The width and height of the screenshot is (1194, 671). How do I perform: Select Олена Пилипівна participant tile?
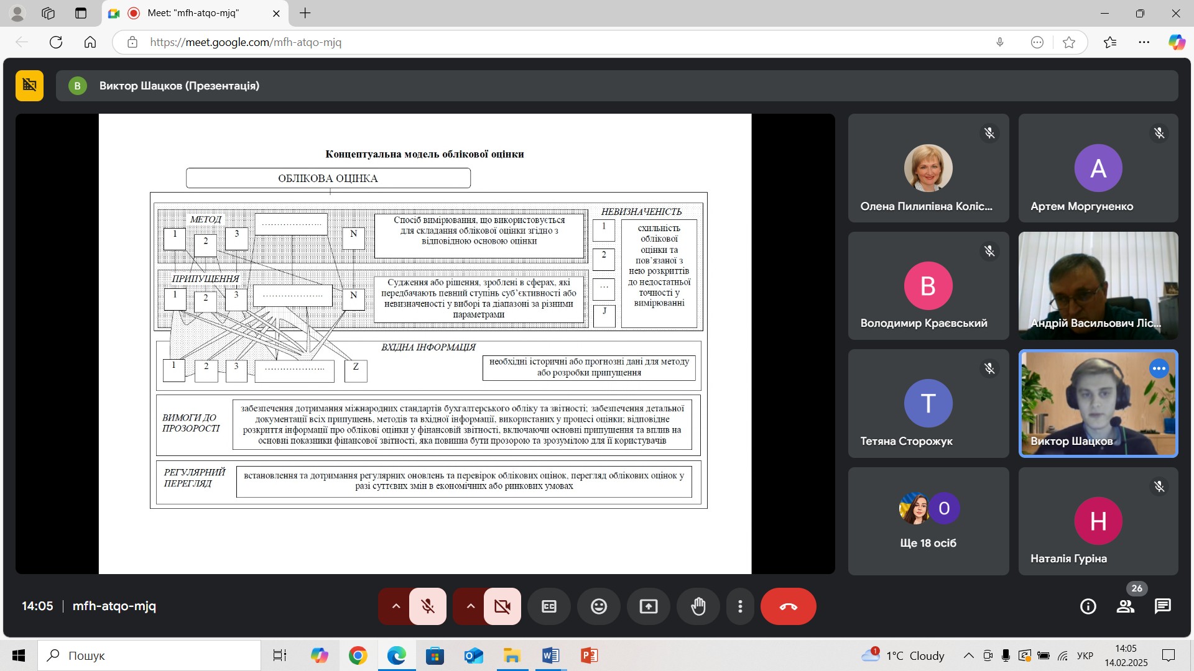click(928, 168)
